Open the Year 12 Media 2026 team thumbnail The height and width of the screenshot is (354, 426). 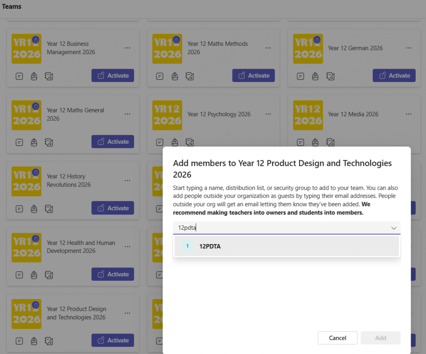click(308, 115)
